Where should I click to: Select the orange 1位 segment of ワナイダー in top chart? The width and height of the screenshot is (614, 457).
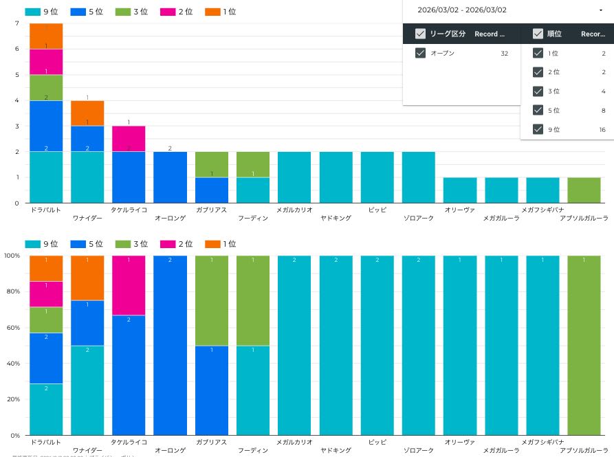87,113
